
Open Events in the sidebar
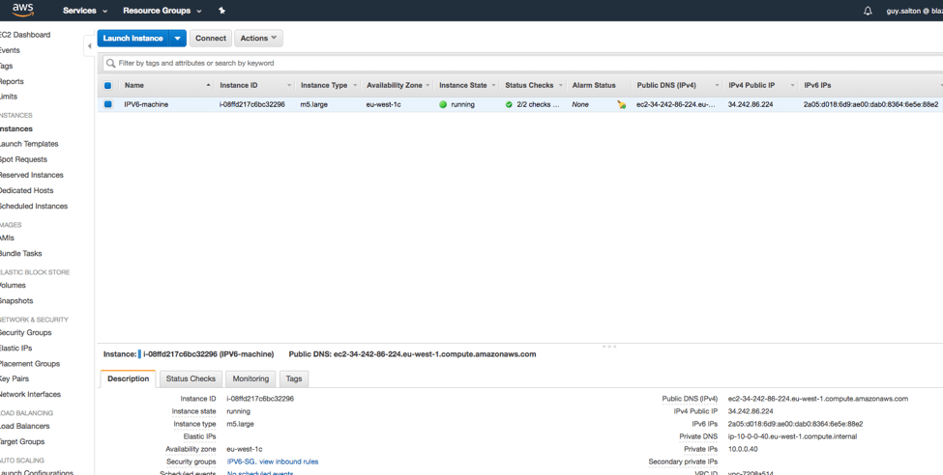pyautogui.click(x=10, y=50)
